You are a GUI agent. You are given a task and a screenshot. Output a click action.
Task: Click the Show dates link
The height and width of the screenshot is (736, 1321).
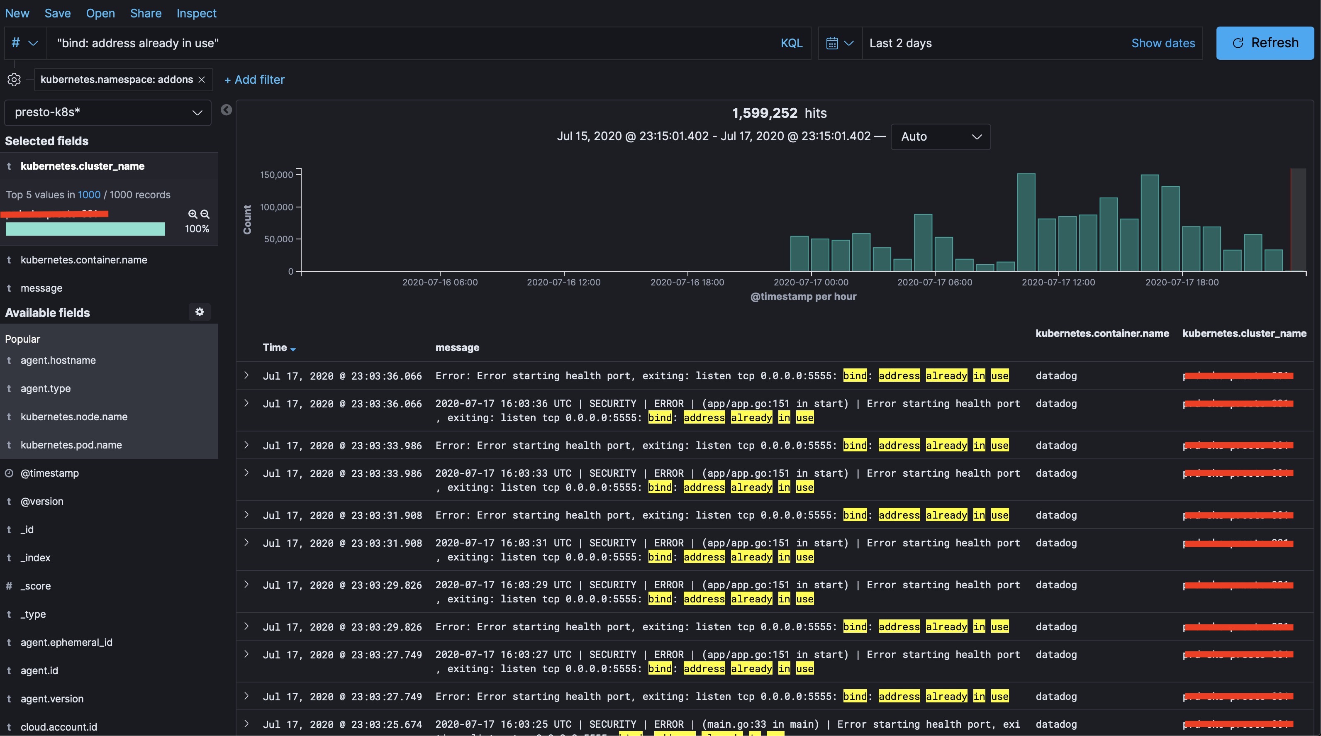(1163, 43)
